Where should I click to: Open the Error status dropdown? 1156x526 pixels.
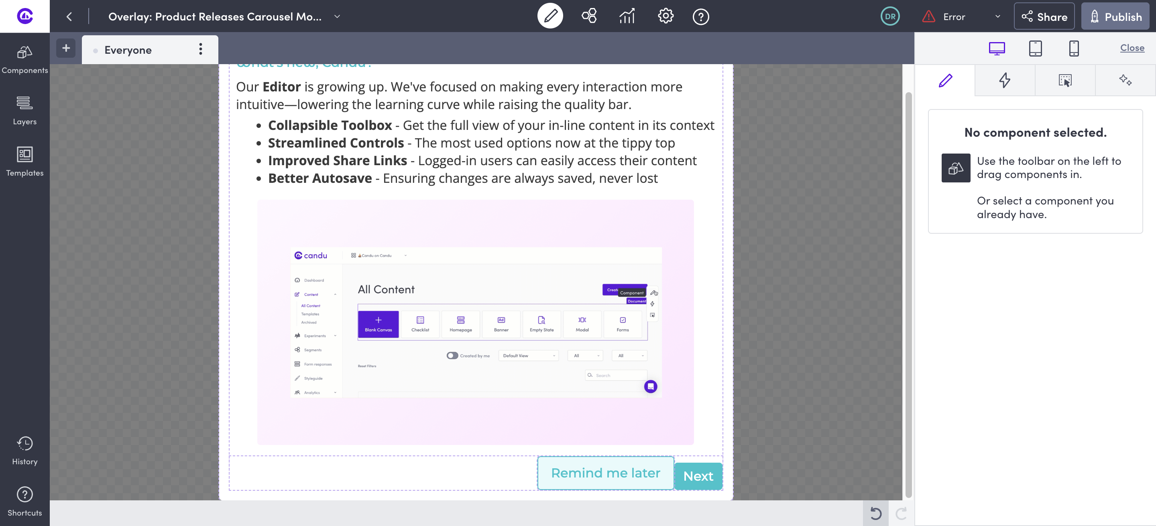pos(997,16)
